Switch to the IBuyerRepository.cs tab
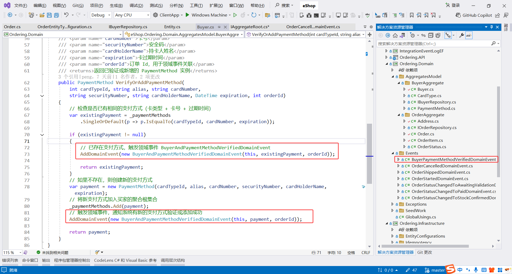 coord(128,27)
